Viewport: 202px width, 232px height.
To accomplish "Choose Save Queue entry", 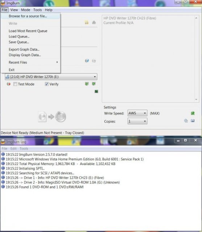I will [x=30, y=42].
